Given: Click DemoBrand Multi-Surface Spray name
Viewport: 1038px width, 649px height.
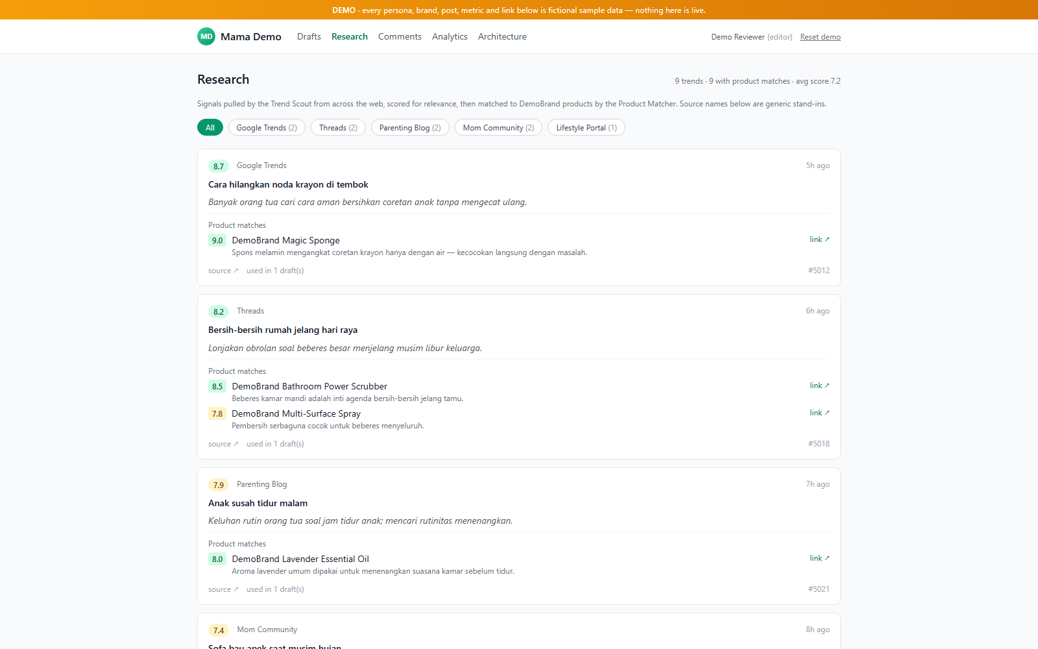Looking at the screenshot, I should click(296, 413).
